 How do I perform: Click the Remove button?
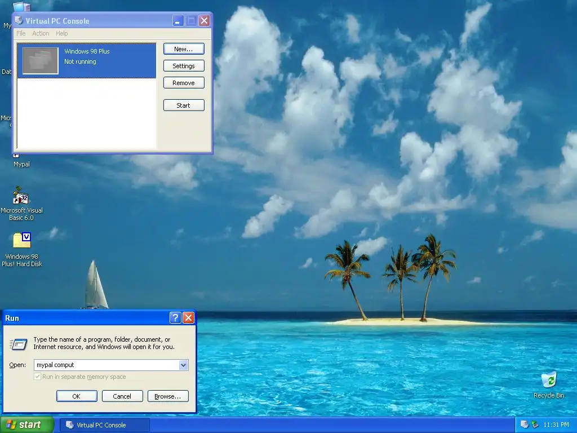click(x=184, y=83)
